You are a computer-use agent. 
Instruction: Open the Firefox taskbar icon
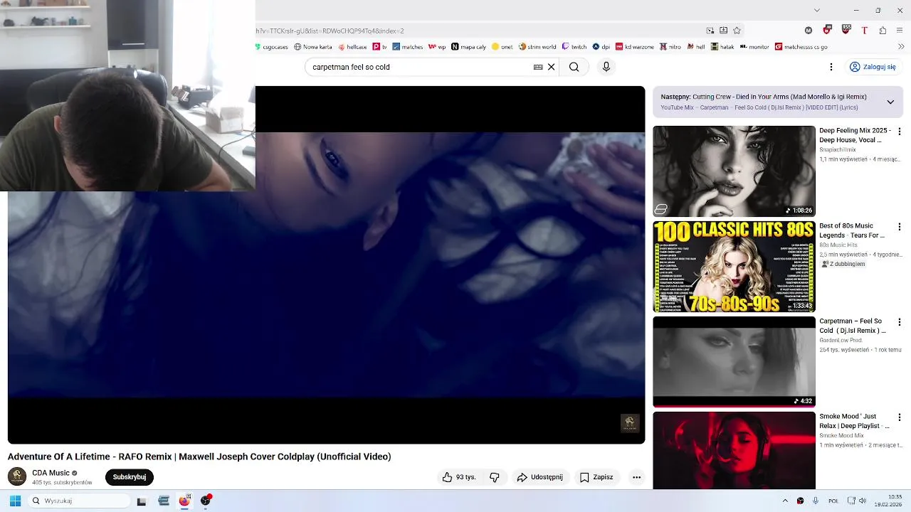click(184, 501)
